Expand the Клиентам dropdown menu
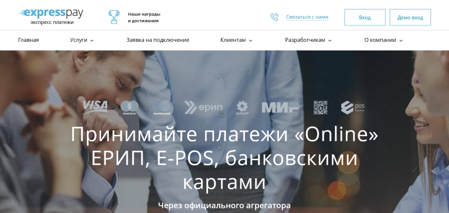This screenshot has width=449, height=213. (x=236, y=40)
